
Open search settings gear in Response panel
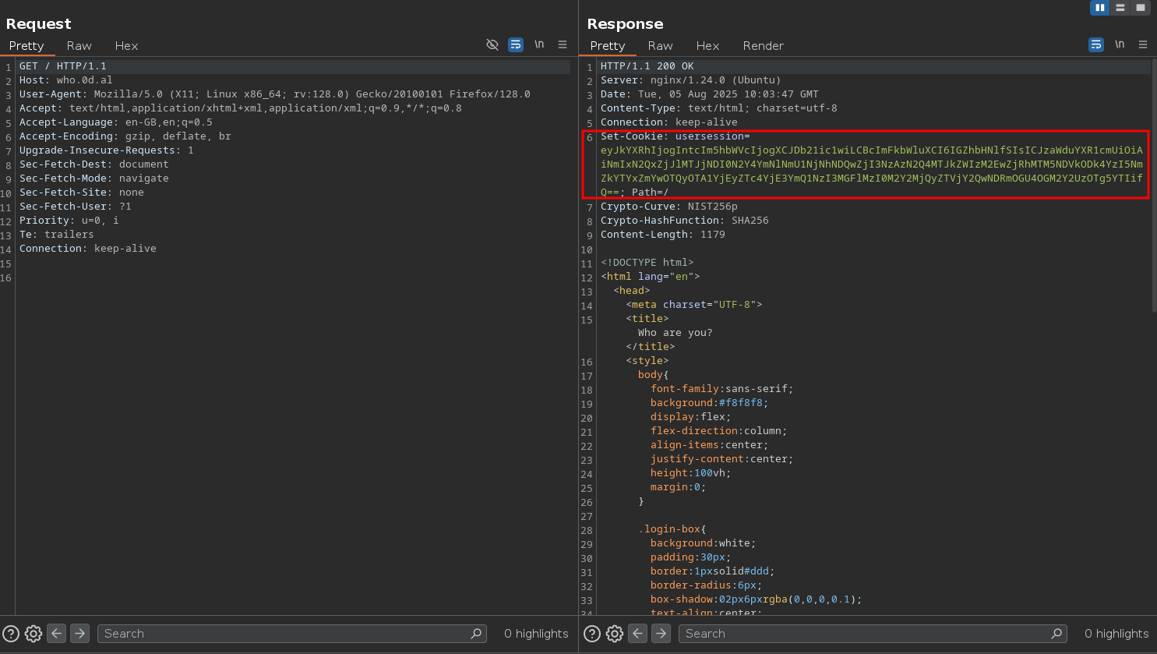pos(615,634)
